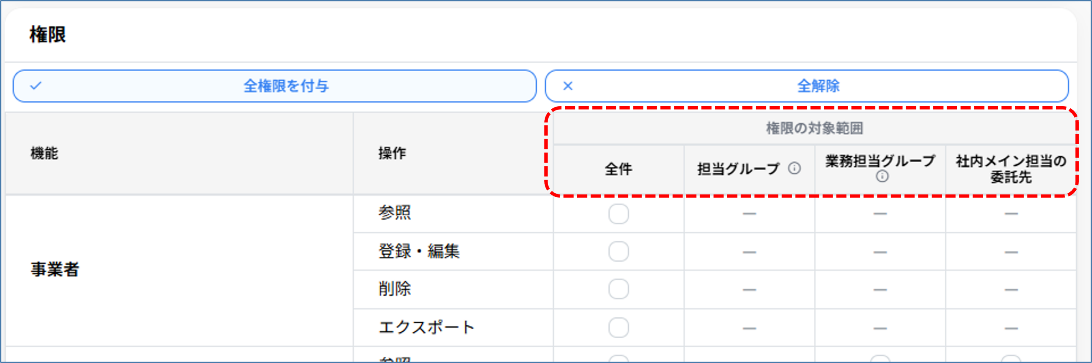Click info icon under 業務担当グループ

(x=882, y=176)
